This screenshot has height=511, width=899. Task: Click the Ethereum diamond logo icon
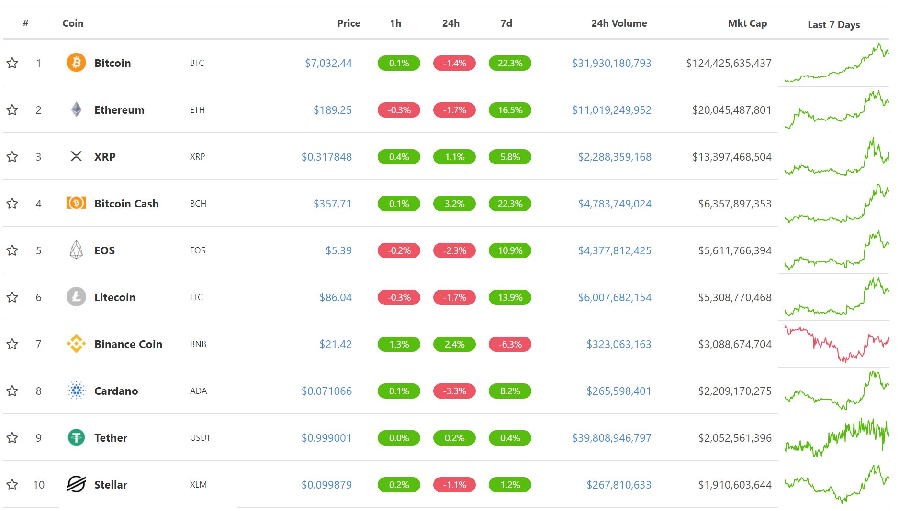tap(76, 109)
